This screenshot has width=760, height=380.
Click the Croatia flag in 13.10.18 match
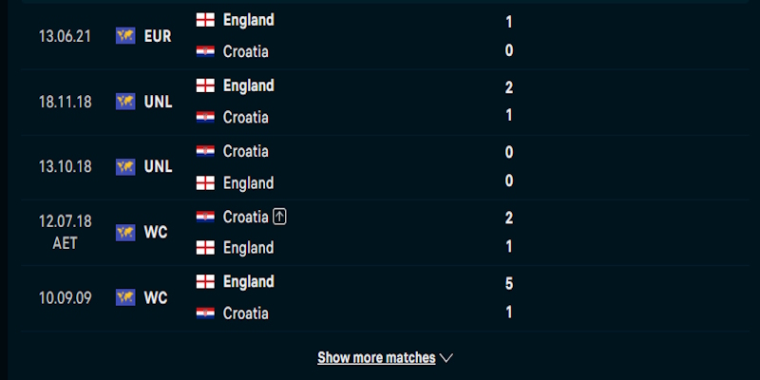click(x=205, y=151)
